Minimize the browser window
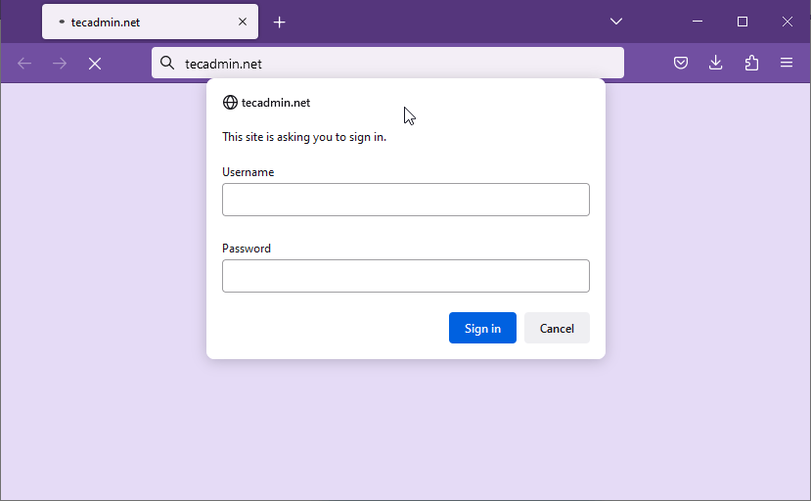 click(x=698, y=22)
